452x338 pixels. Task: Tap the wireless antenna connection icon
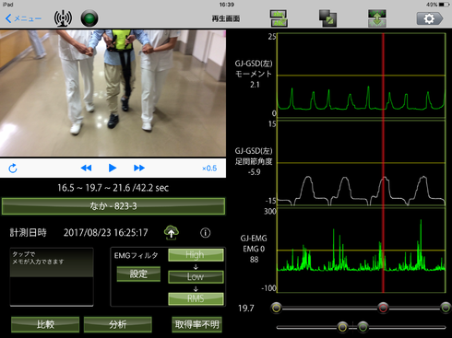point(63,18)
